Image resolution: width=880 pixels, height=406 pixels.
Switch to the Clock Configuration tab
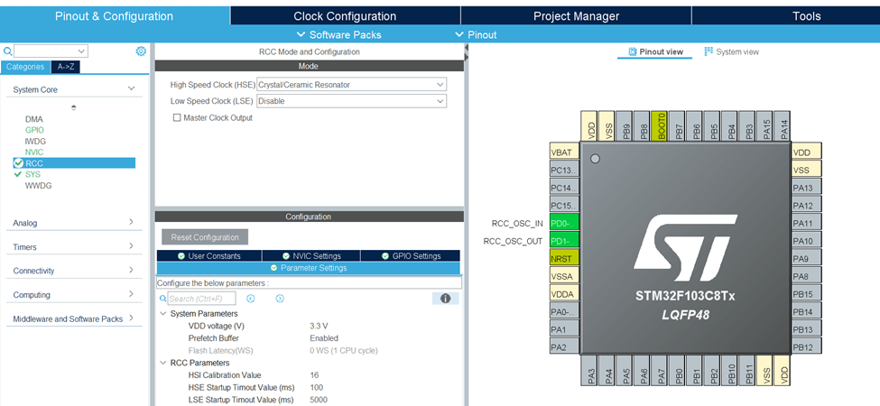tap(345, 16)
